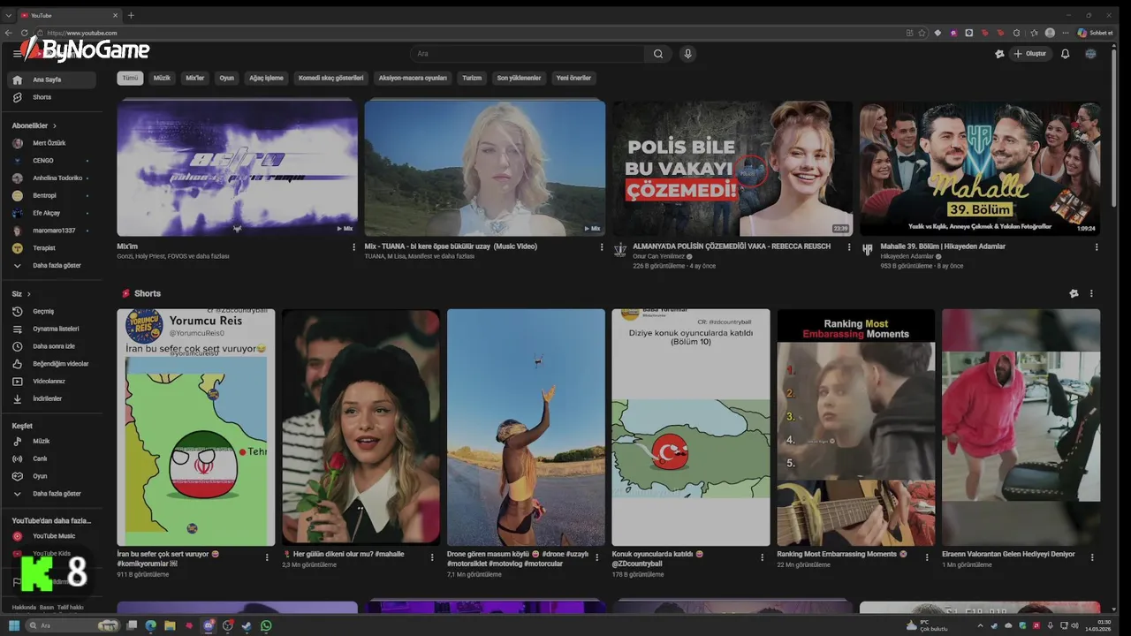This screenshot has height=636, width=1131.
Task: Show hidden system tray icons
Action: tap(979, 625)
